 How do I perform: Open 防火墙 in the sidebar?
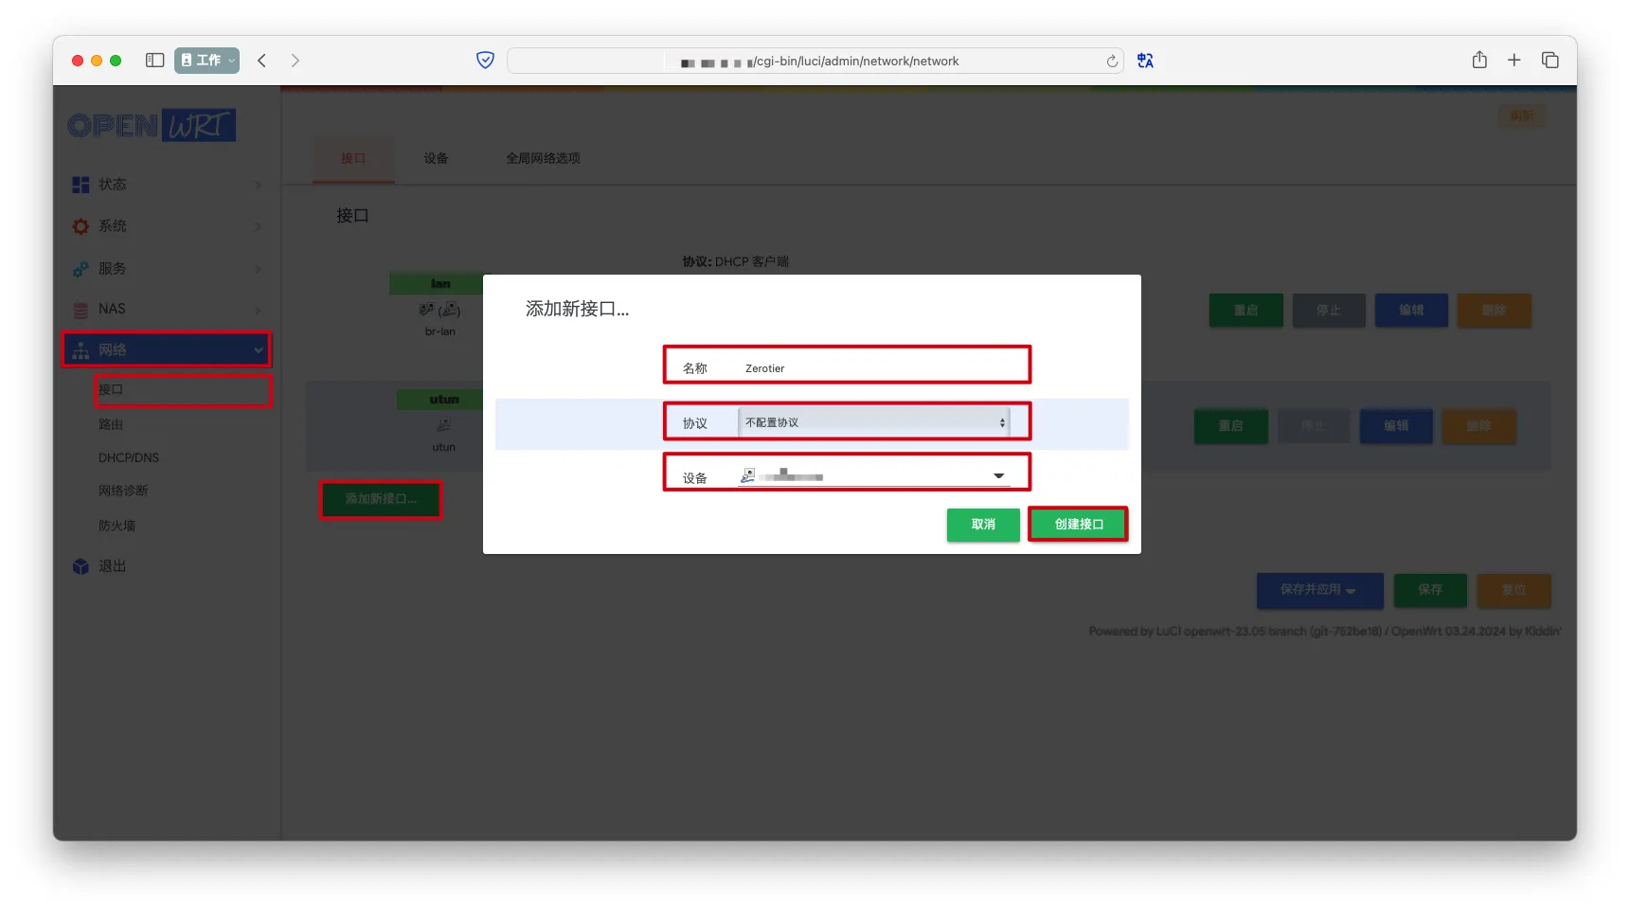pos(117,526)
